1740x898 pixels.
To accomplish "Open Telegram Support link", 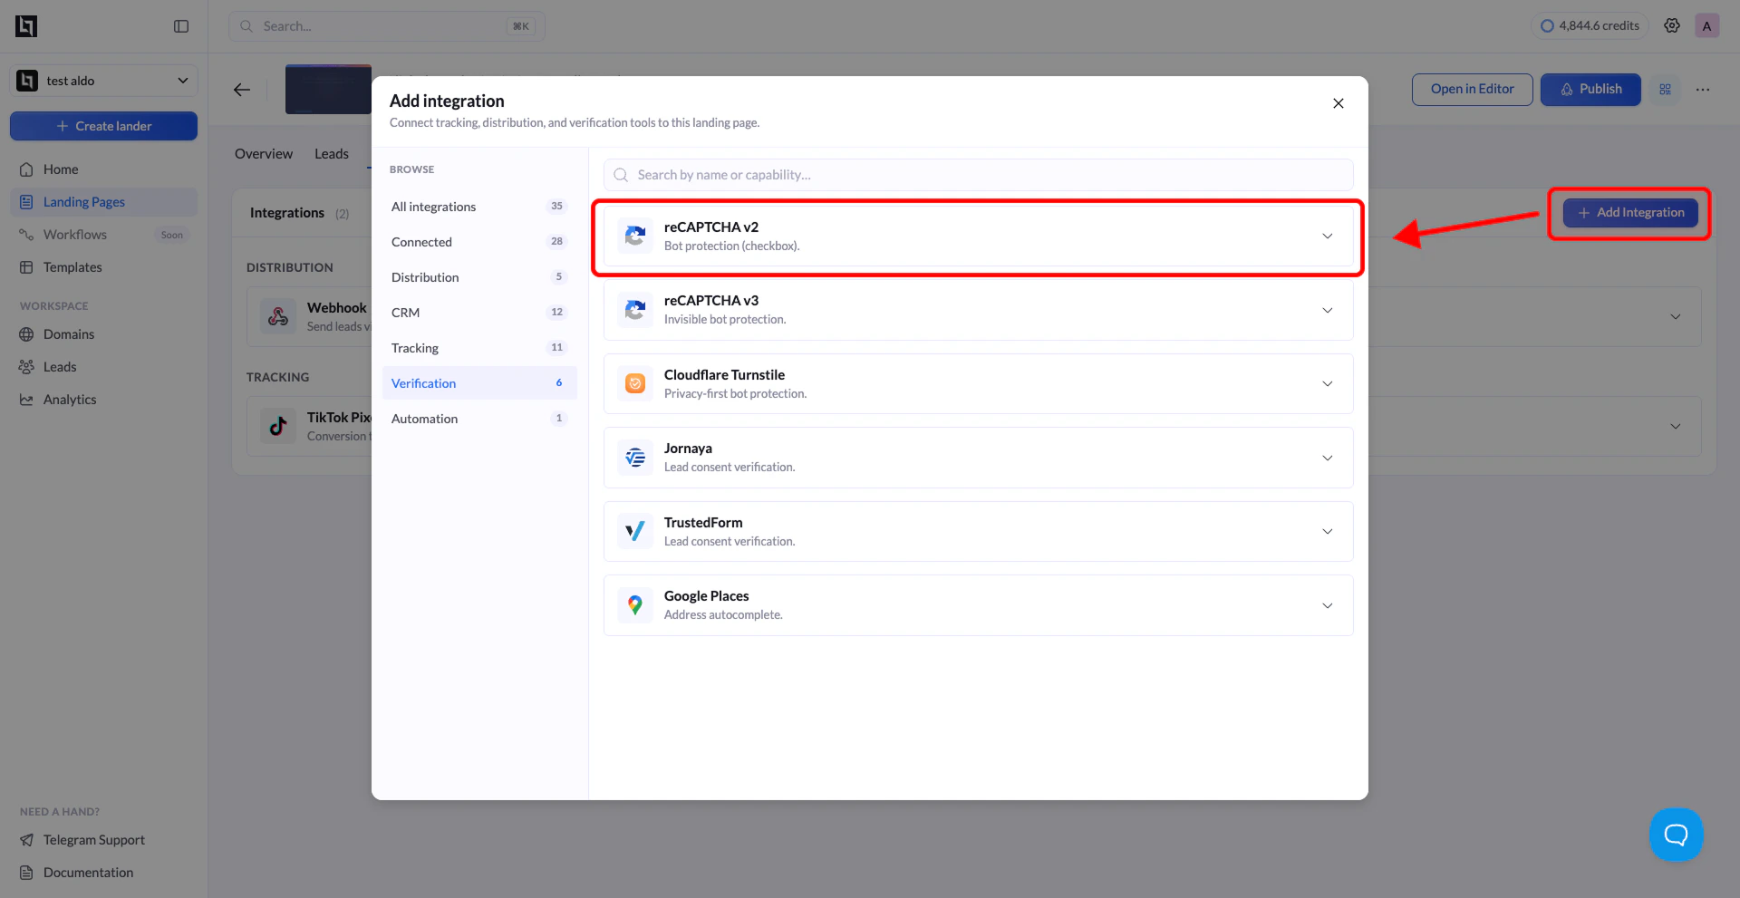I will click(x=104, y=840).
